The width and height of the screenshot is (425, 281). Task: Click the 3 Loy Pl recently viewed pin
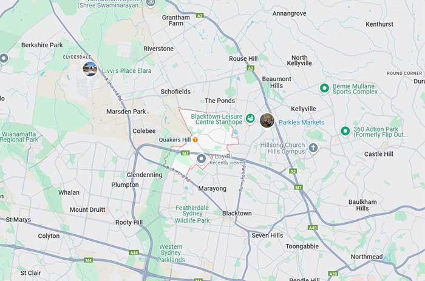coord(202,158)
